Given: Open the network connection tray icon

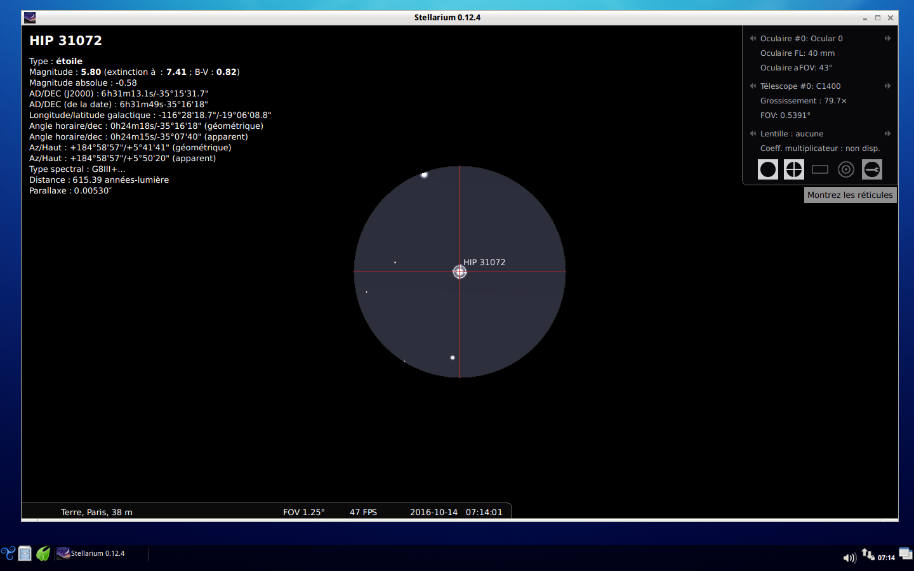Looking at the screenshot, I should (868, 555).
